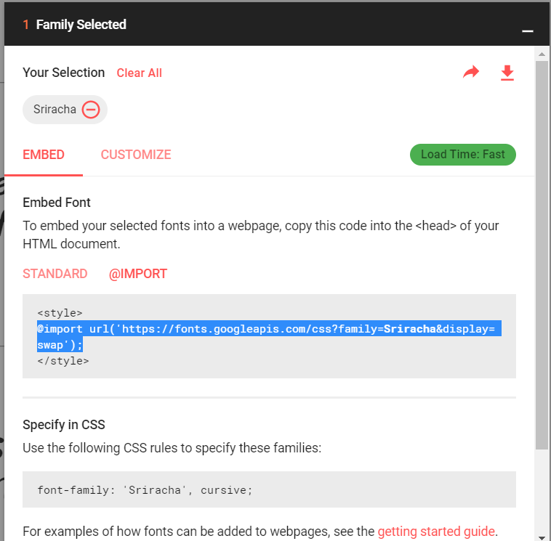The width and height of the screenshot is (551, 541).
Task: Remove Sriracha with the minus icon
Action: (91, 110)
